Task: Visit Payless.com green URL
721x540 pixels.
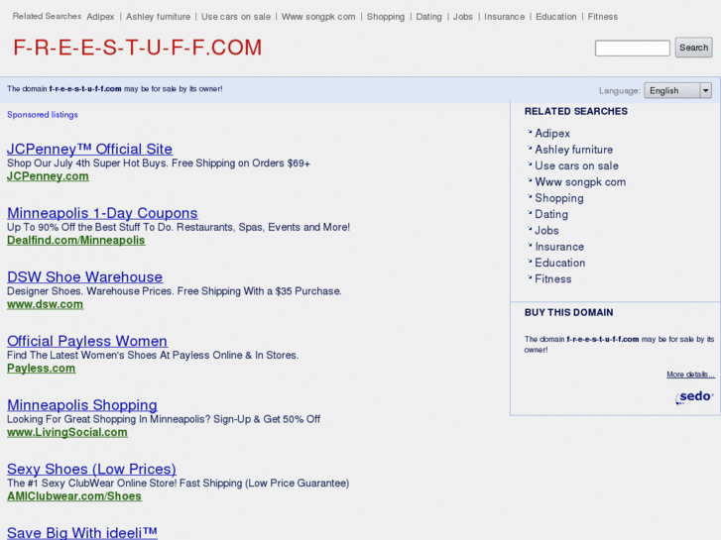Action: pyautogui.click(x=42, y=369)
